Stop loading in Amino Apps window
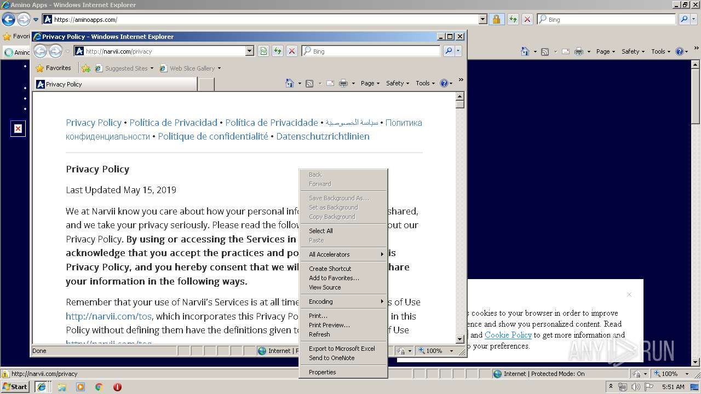Screen dimensions: 701x394 527,19
